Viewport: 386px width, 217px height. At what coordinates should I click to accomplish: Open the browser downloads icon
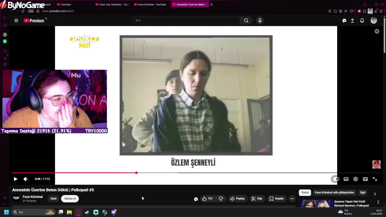point(375,11)
